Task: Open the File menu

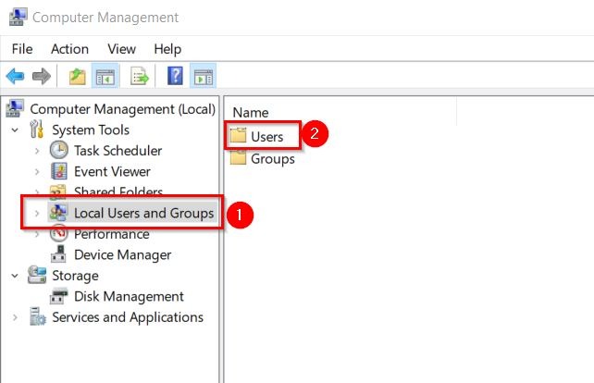Action: pos(22,49)
